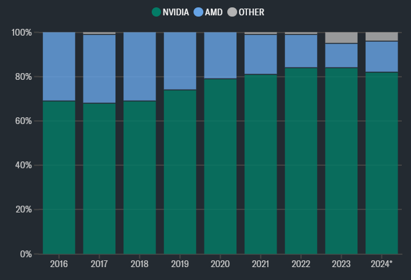
Task: Select the gray OTHER segment for 2023
Action: [342, 37]
